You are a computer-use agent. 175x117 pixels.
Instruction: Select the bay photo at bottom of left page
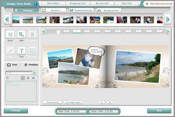pos(74,74)
